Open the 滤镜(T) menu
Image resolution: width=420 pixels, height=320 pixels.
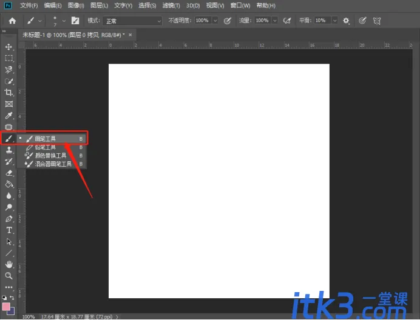pyautogui.click(x=171, y=5)
